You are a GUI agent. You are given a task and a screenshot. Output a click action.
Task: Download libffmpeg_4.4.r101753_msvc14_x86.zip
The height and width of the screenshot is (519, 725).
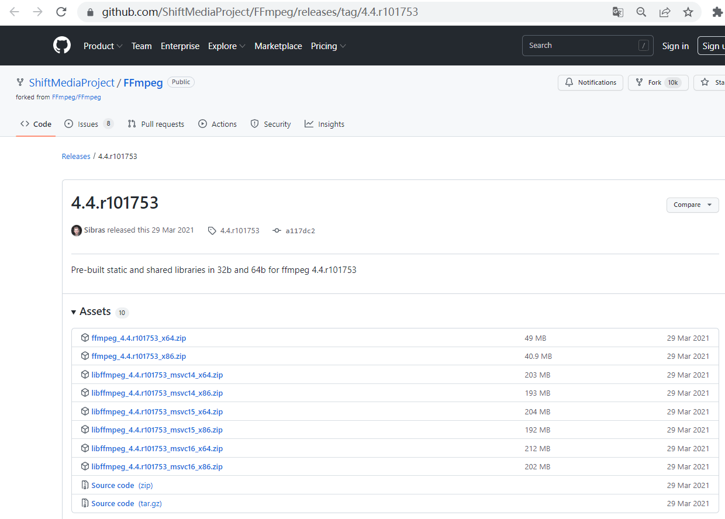click(157, 393)
